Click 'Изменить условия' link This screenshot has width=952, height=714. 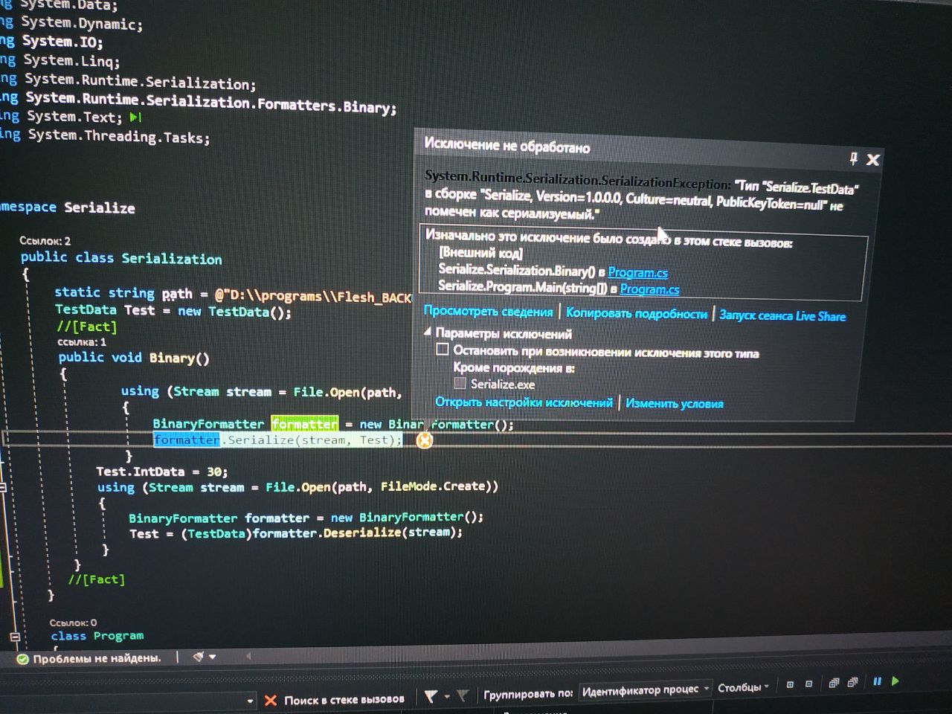click(674, 403)
